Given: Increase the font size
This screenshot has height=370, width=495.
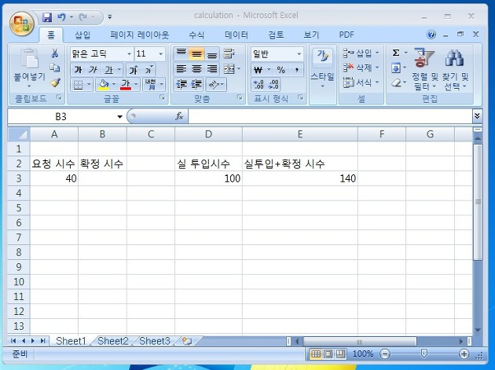Looking at the screenshot, I should coord(134,70).
